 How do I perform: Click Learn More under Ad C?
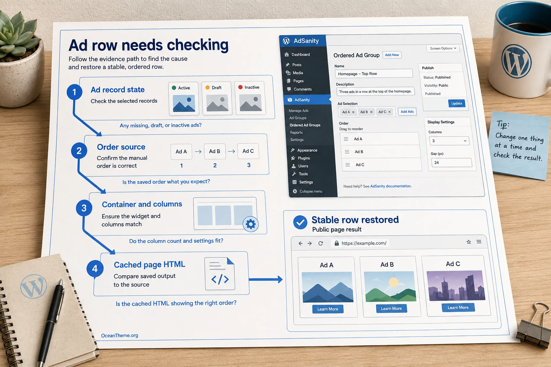point(458,308)
